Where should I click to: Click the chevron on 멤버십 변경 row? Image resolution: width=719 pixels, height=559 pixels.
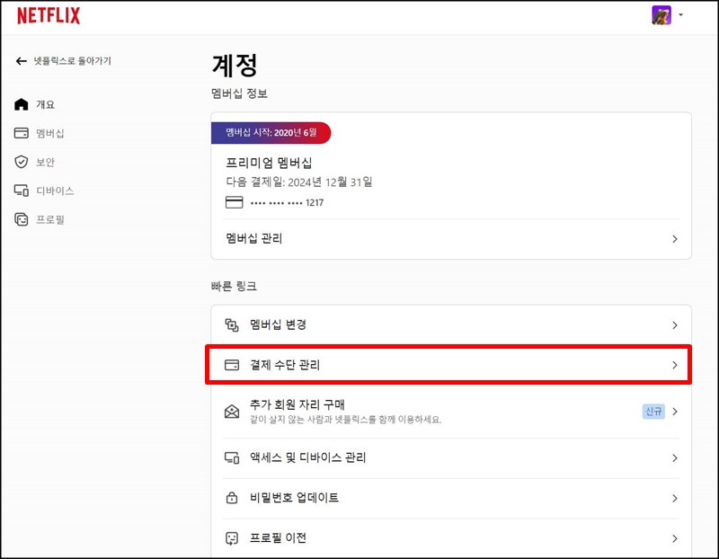[x=675, y=325]
